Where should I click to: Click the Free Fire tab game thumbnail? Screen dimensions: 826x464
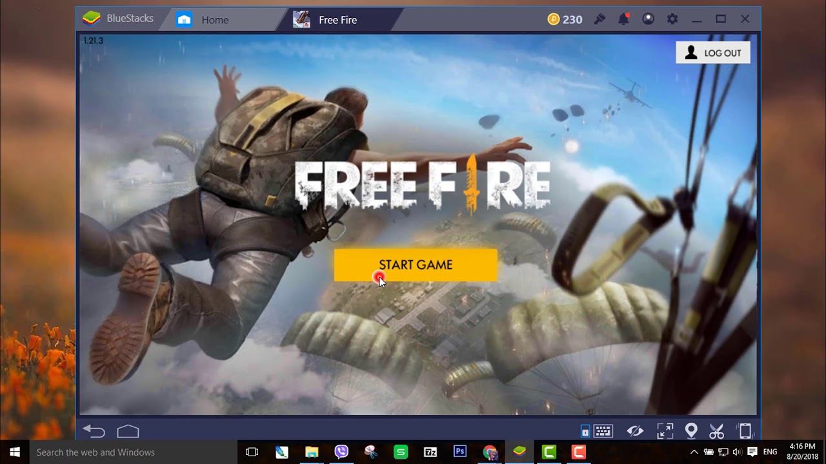point(301,19)
